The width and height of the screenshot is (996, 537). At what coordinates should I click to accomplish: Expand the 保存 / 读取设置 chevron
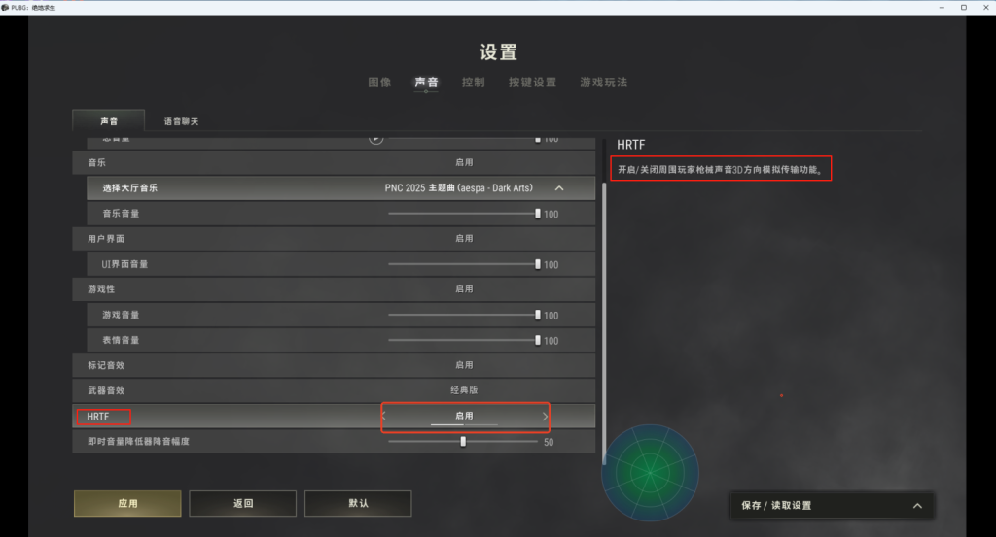[x=917, y=505]
